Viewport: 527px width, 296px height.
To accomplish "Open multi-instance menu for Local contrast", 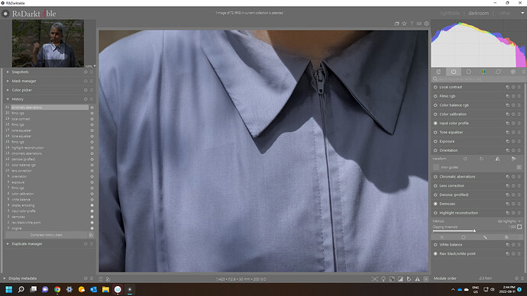I will pos(507,87).
